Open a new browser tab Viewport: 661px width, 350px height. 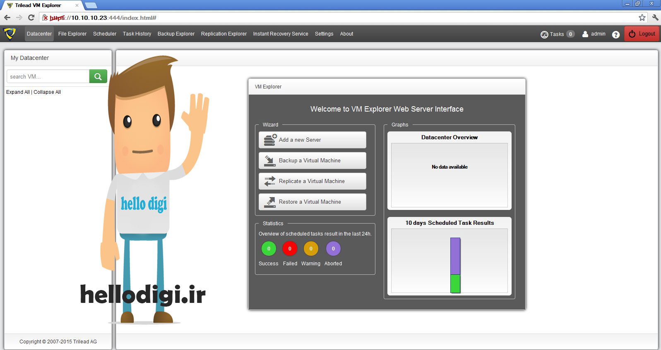91,5
